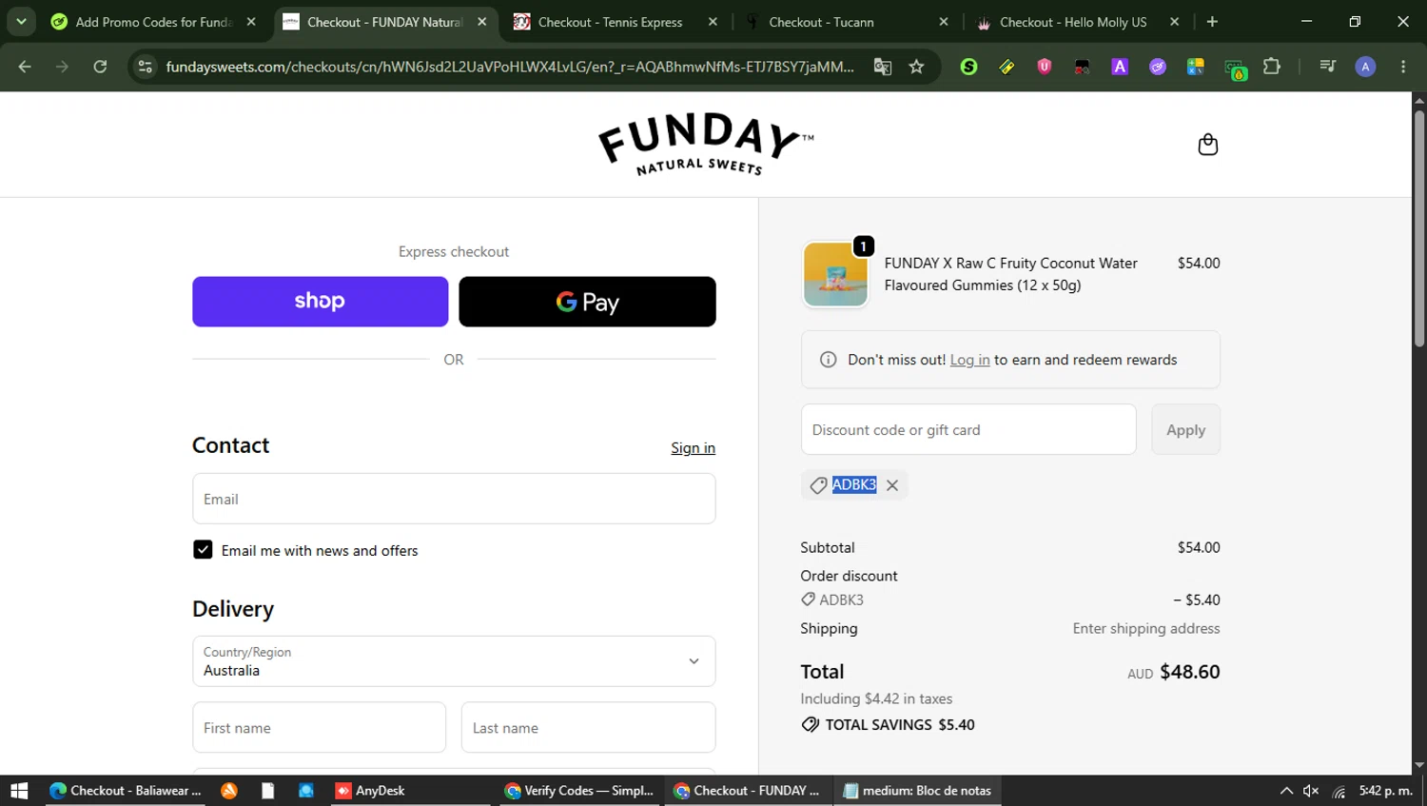This screenshot has width=1427, height=806.
Task: Pay with the Shop express button
Action: click(320, 302)
